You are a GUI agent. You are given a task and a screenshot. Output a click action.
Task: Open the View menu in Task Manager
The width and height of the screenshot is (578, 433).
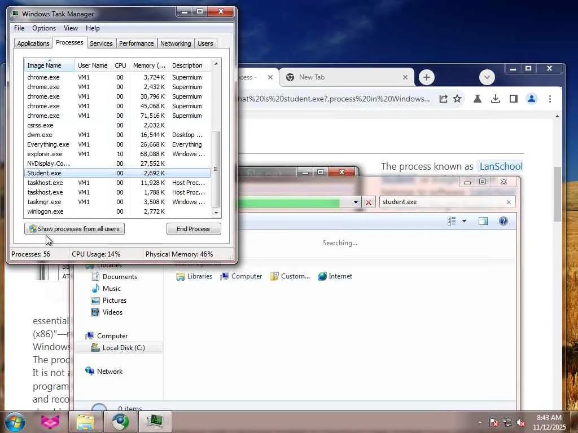(x=71, y=28)
